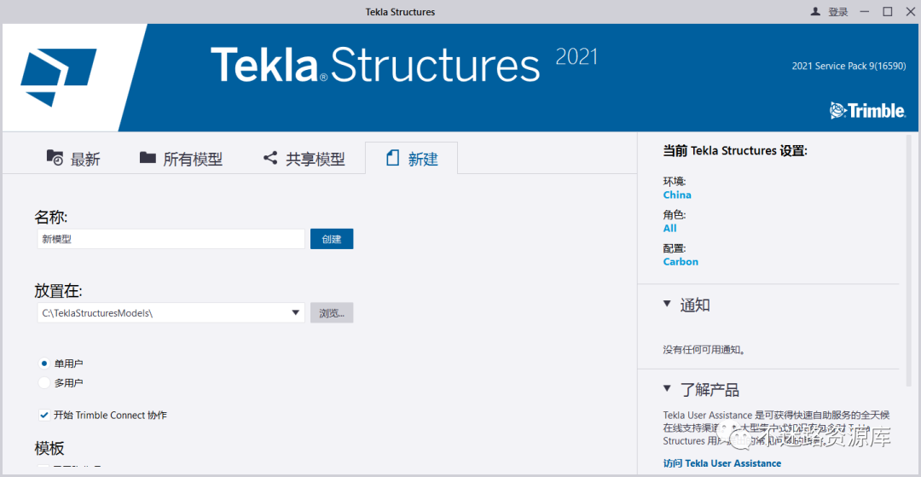Click the All Models folder icon

click(x=148, y=157)
